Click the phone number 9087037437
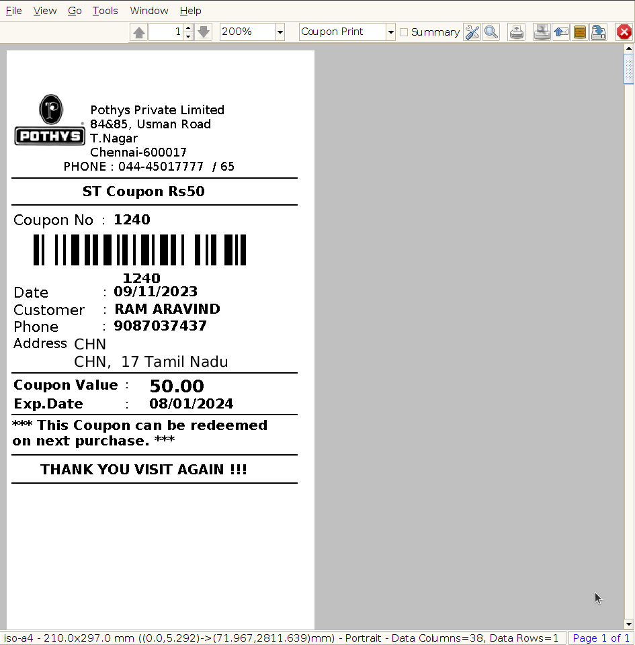Screen dimensions: 635x645 coord(160,326)
